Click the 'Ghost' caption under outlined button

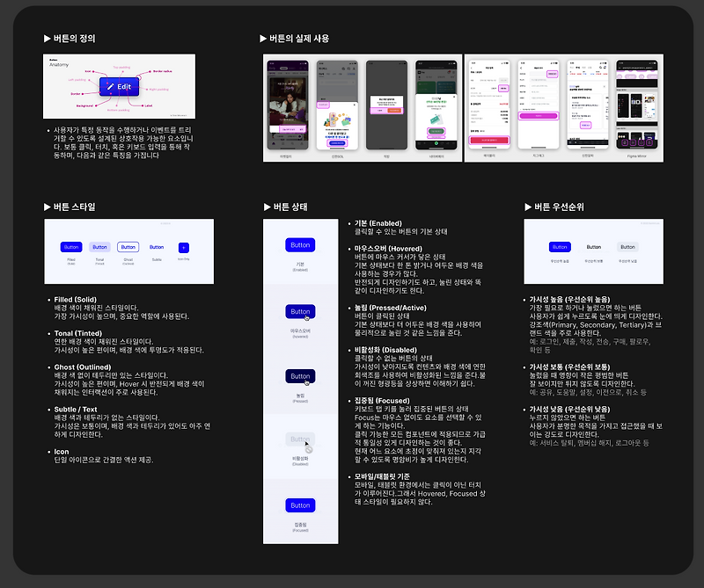click(x=128, y=259)
